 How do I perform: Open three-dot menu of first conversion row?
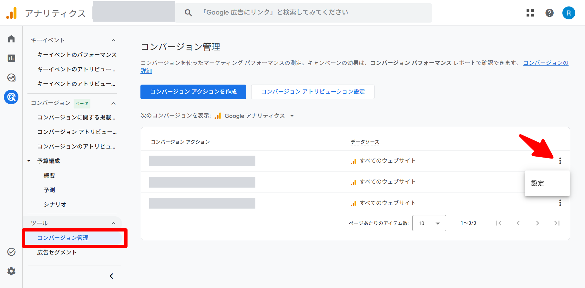560,161
